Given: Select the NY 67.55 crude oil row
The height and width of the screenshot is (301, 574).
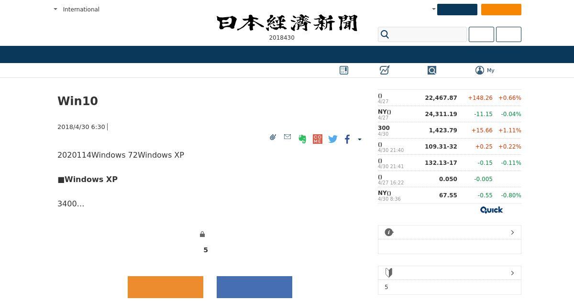Looking at the screenshot, I should coord(450,195).
